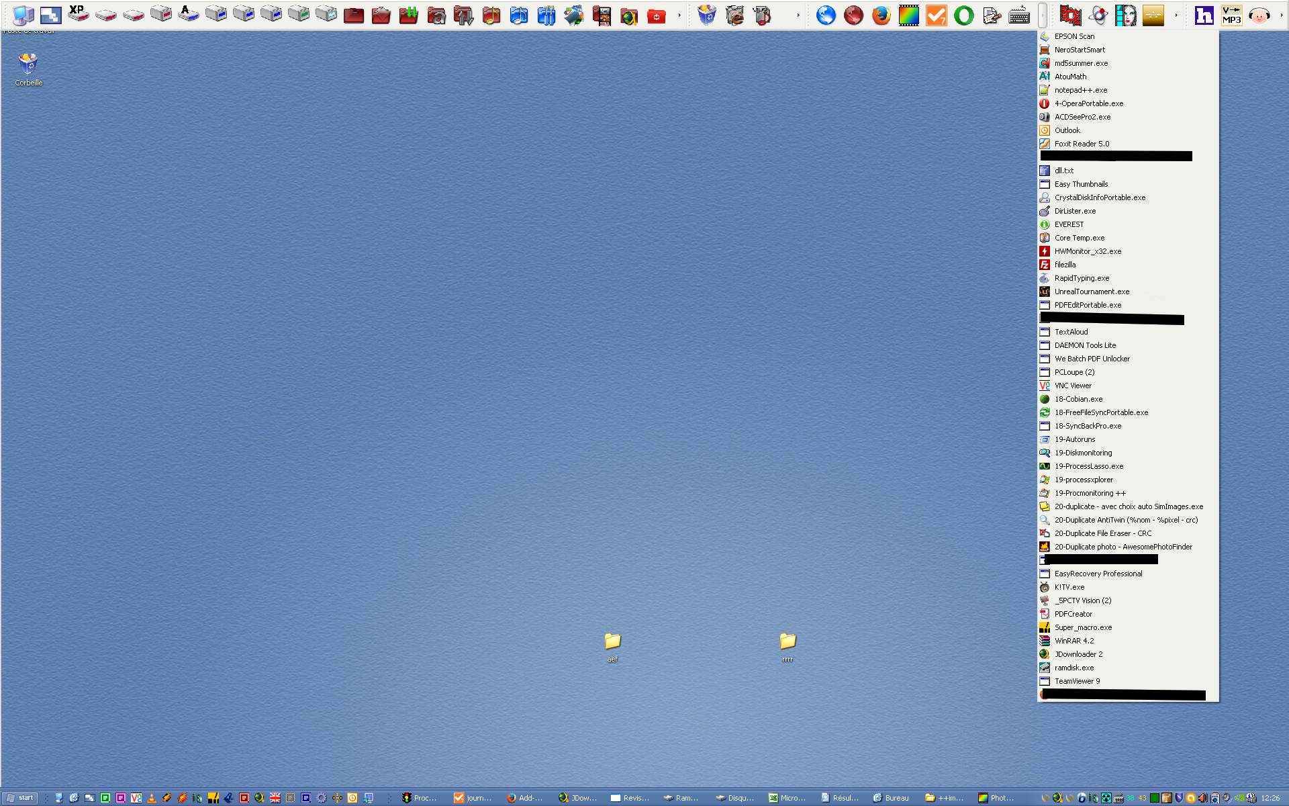Select CrystalDiskInfoPortable.exe entry

click(x=1128, y=197)
